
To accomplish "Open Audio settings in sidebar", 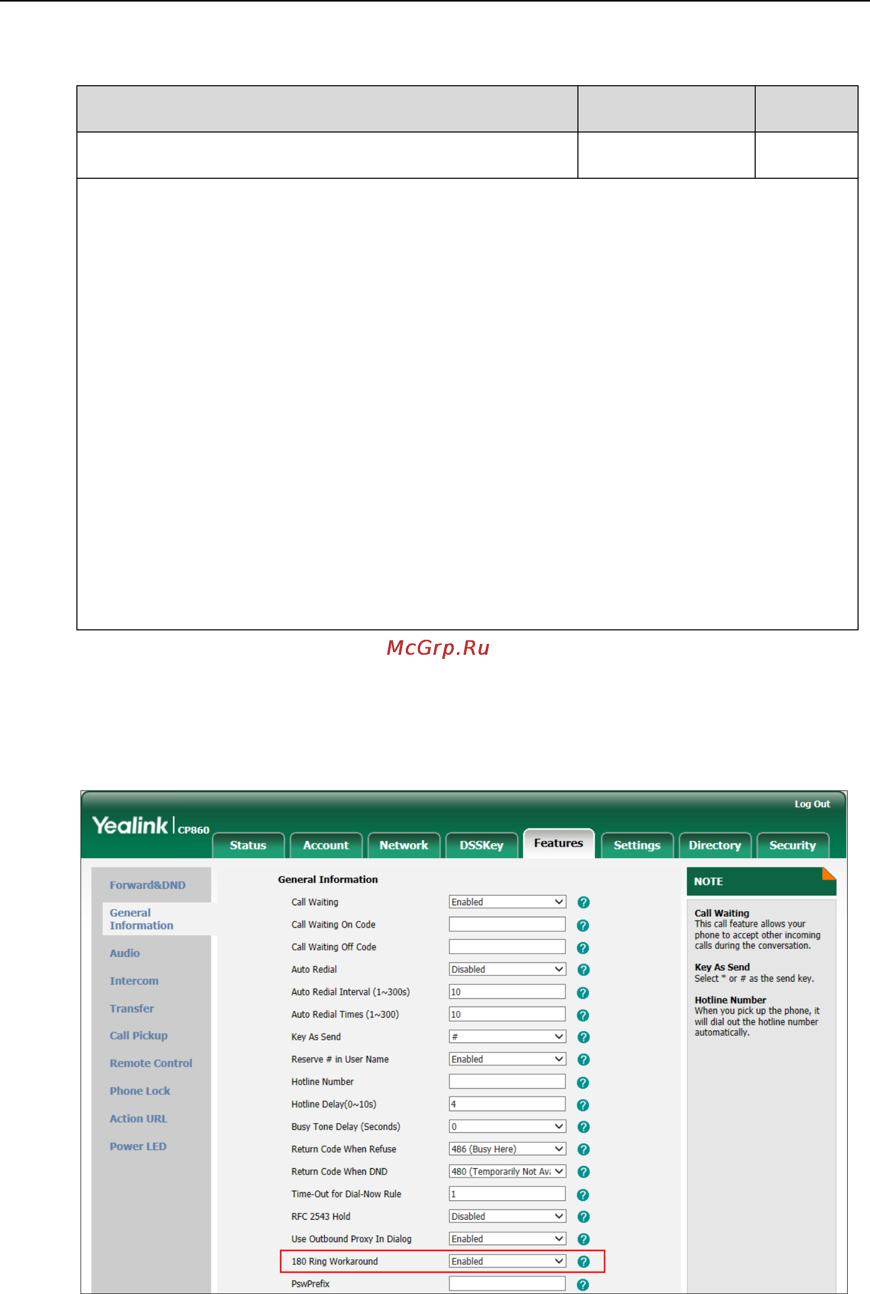I will 125,954.
